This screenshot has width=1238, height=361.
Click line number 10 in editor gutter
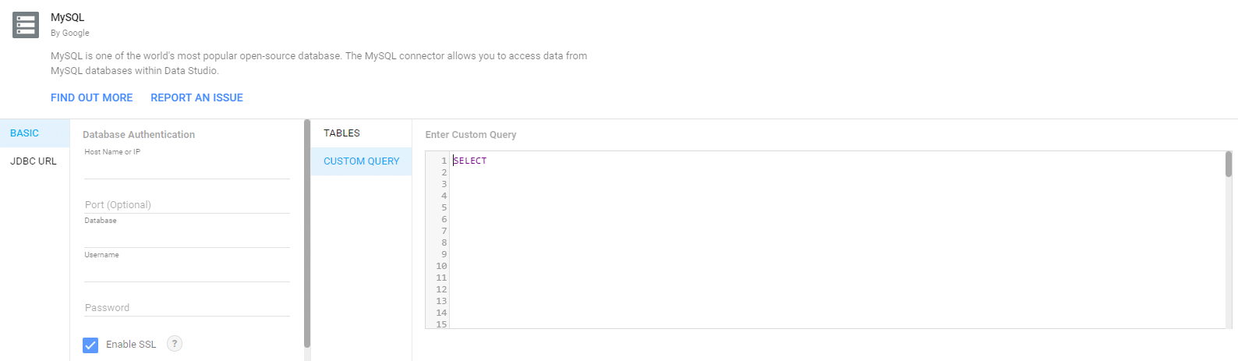(441, 266)
